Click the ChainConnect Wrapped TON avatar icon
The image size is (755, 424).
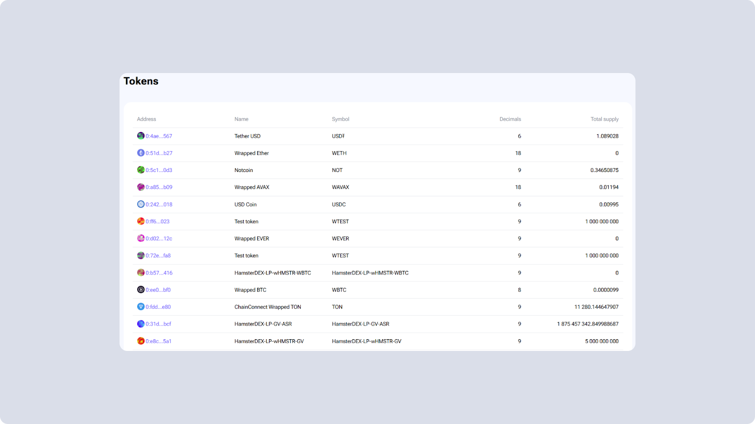point(141,307)
